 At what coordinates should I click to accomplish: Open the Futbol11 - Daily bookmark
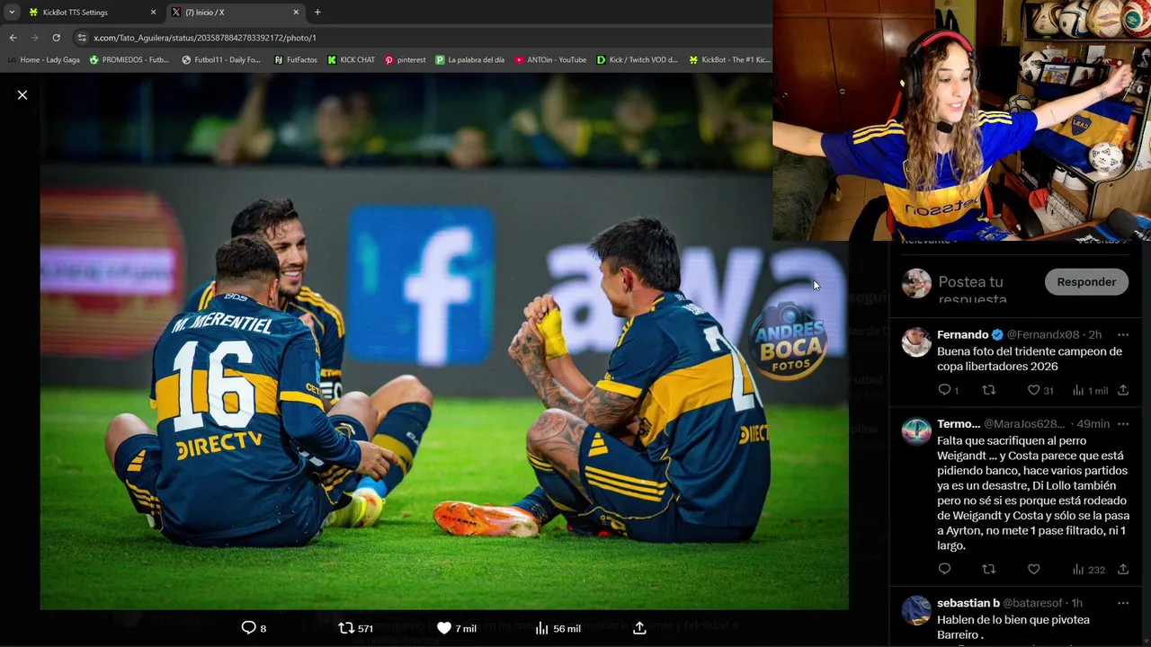221,60
